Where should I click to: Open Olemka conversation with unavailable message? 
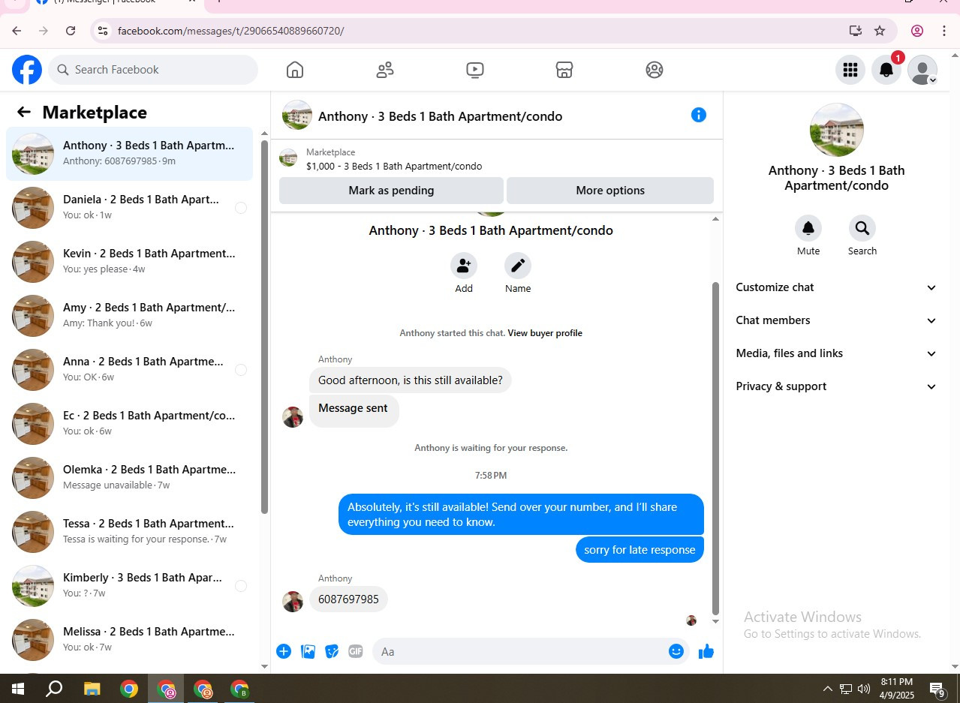(129, 478)
